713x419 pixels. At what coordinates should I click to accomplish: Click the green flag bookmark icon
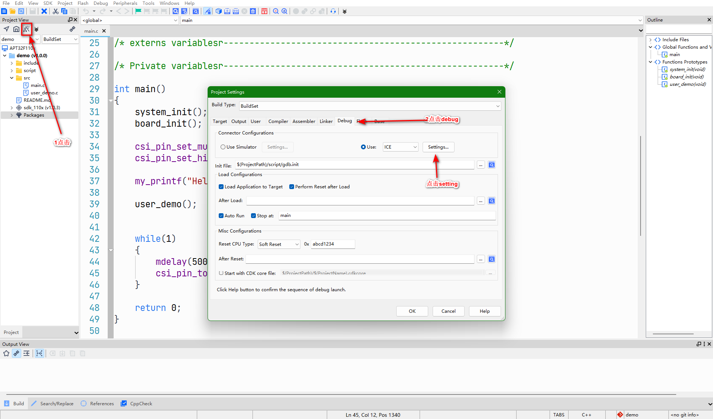tap(138, 11)
